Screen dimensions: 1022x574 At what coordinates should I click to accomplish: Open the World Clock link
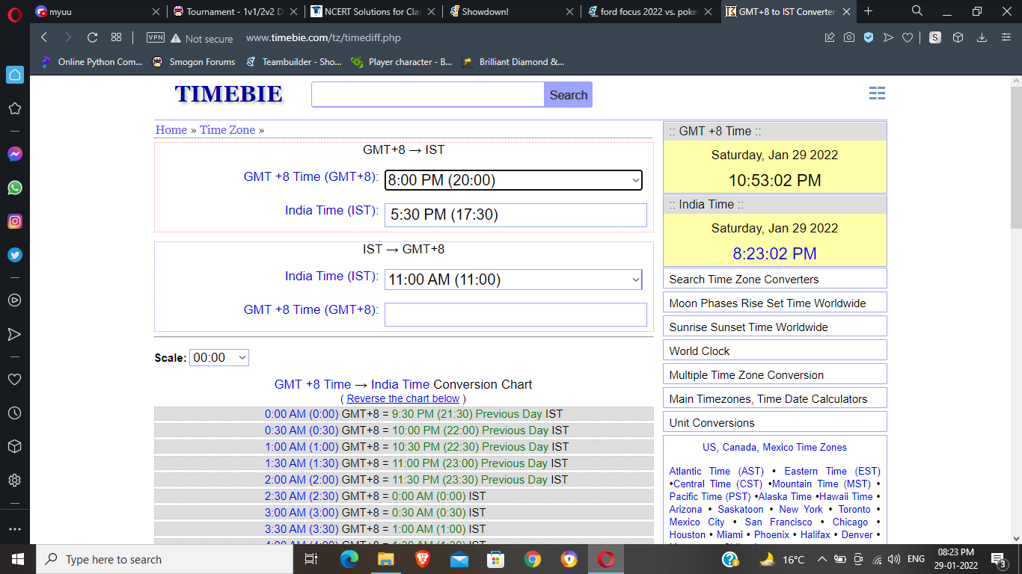[700, 351]
